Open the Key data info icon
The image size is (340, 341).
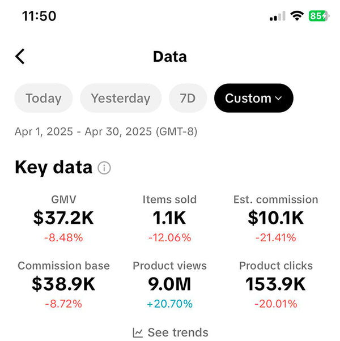(x=104, y=168)
